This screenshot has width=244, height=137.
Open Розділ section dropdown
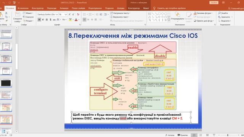point(28,21)
